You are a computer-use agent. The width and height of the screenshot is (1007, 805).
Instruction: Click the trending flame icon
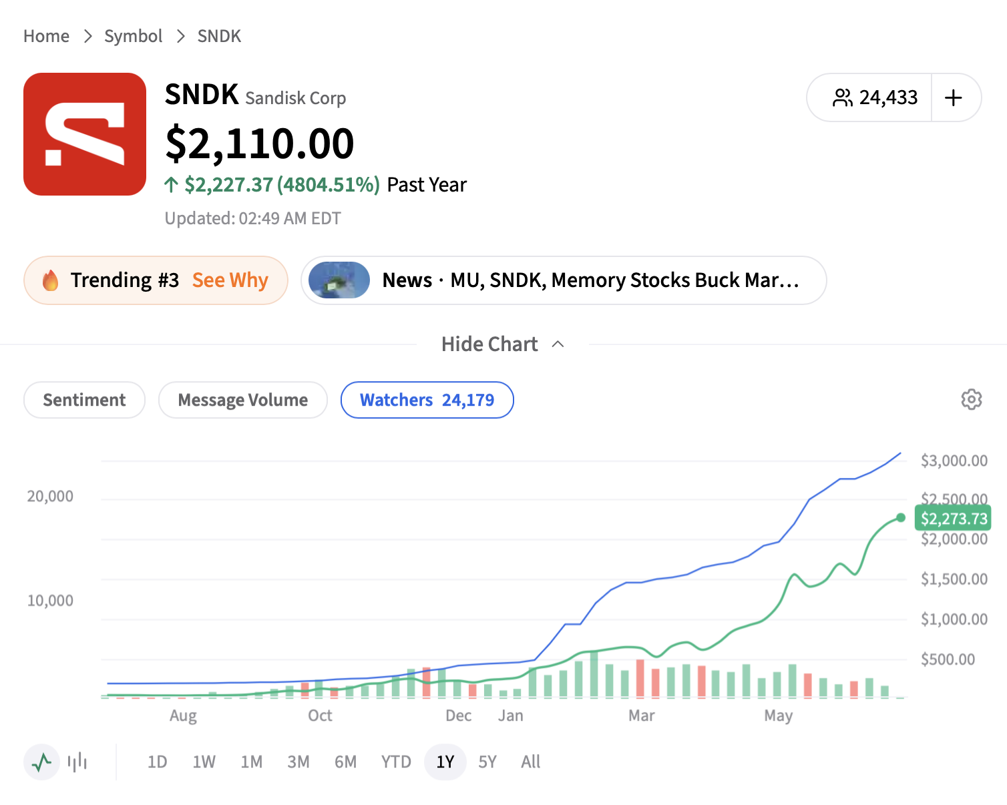point(50,280)
